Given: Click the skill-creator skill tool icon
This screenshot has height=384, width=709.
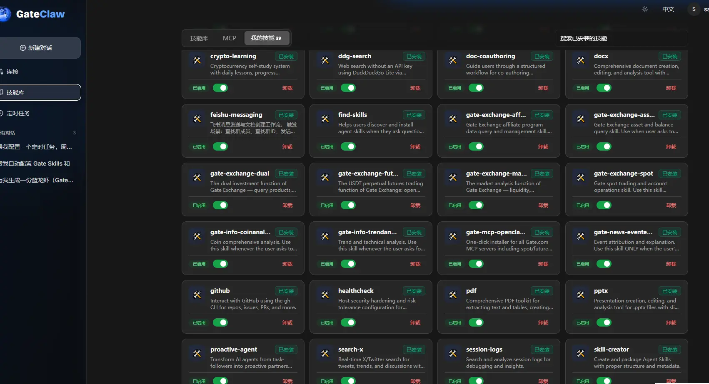Looking at the screenshot, I should 581,354.
